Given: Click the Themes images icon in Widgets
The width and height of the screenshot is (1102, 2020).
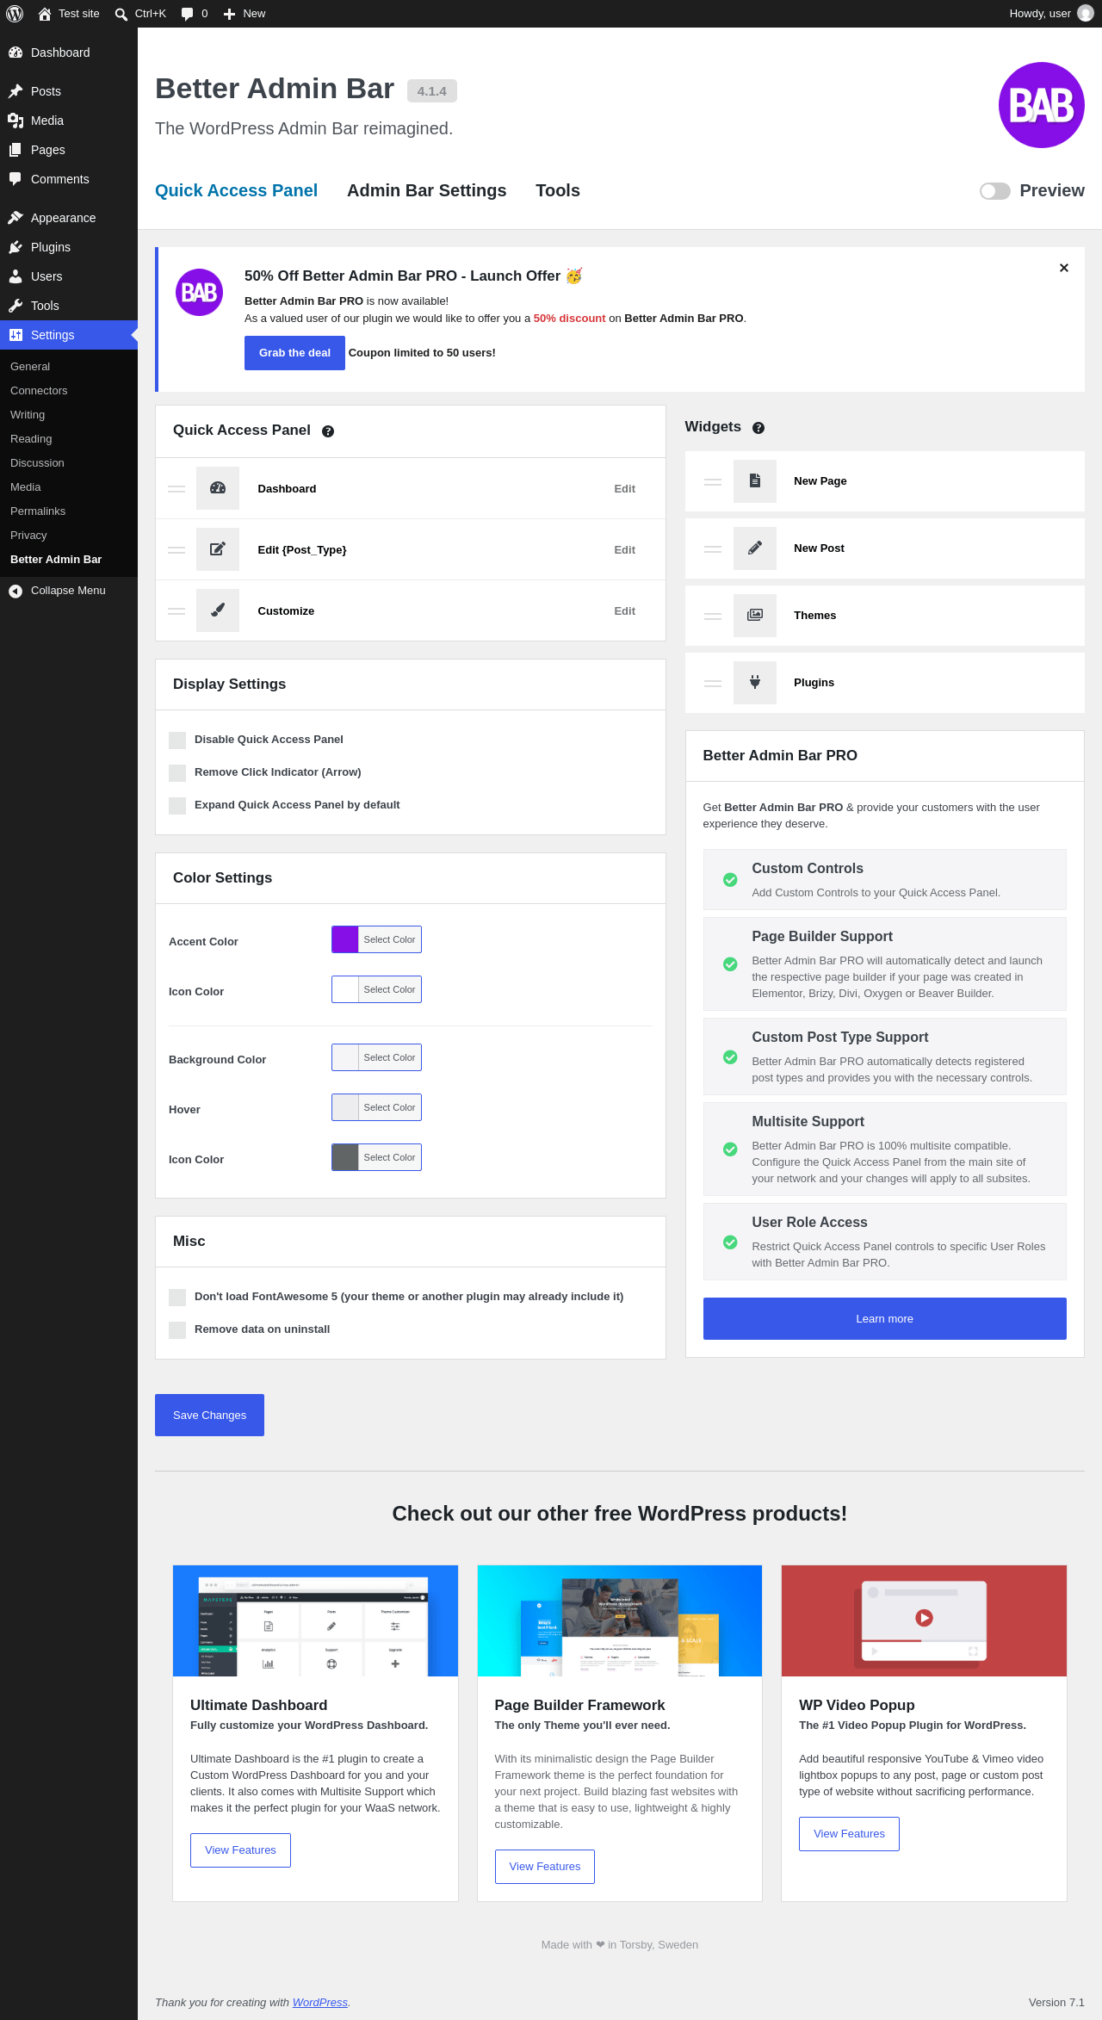Looking at the screenshot, I should 755,615.
